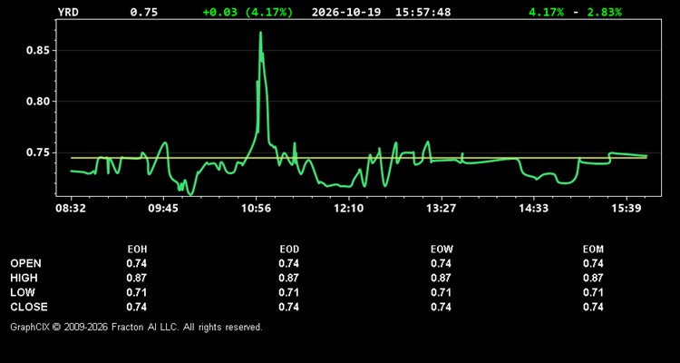The image size is (680, 363).
Task: Click the CLOSE value 0.74 under EOH
Action: [137, 307]
